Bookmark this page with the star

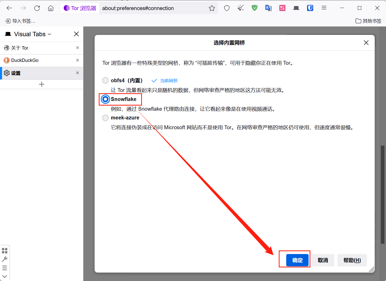coord(212,8)
